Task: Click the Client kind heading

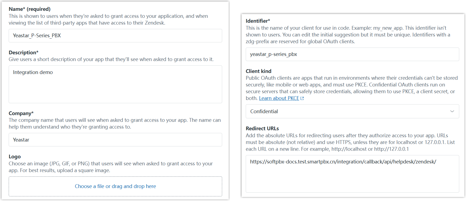Action: click(x=258, y=71)
